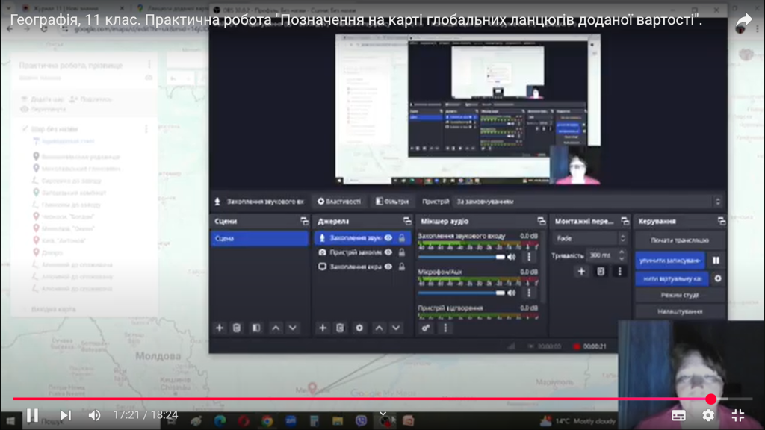Open scene filters icon in Сцени panel
Screen dimensions: 765x430
(256, 328)
